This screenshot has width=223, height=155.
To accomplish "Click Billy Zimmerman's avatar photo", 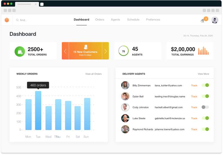I will pos(125,85).
